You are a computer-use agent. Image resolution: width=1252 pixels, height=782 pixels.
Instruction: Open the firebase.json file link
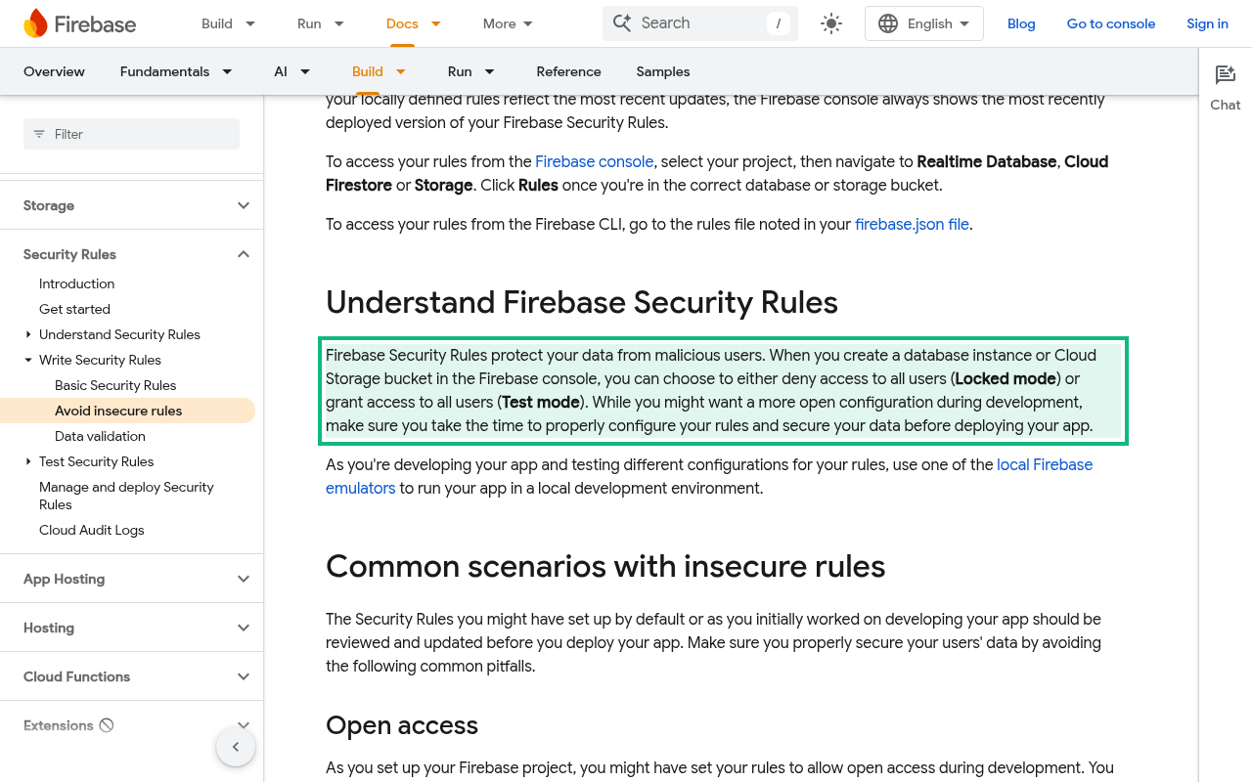pos(912,224)
